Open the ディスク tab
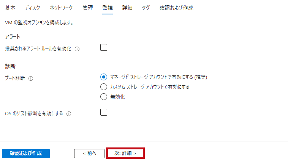This screenshot has width=288, height=163. 32,8
